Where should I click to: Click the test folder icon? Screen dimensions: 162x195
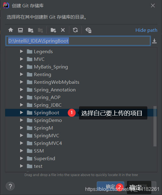[x=30, y=166]
